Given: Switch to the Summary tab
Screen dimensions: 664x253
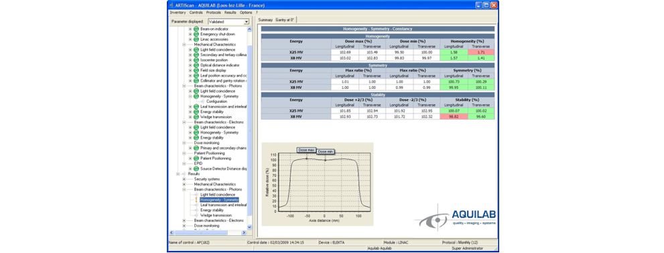Looking at the screenshot, I should (x=265, y=20).
